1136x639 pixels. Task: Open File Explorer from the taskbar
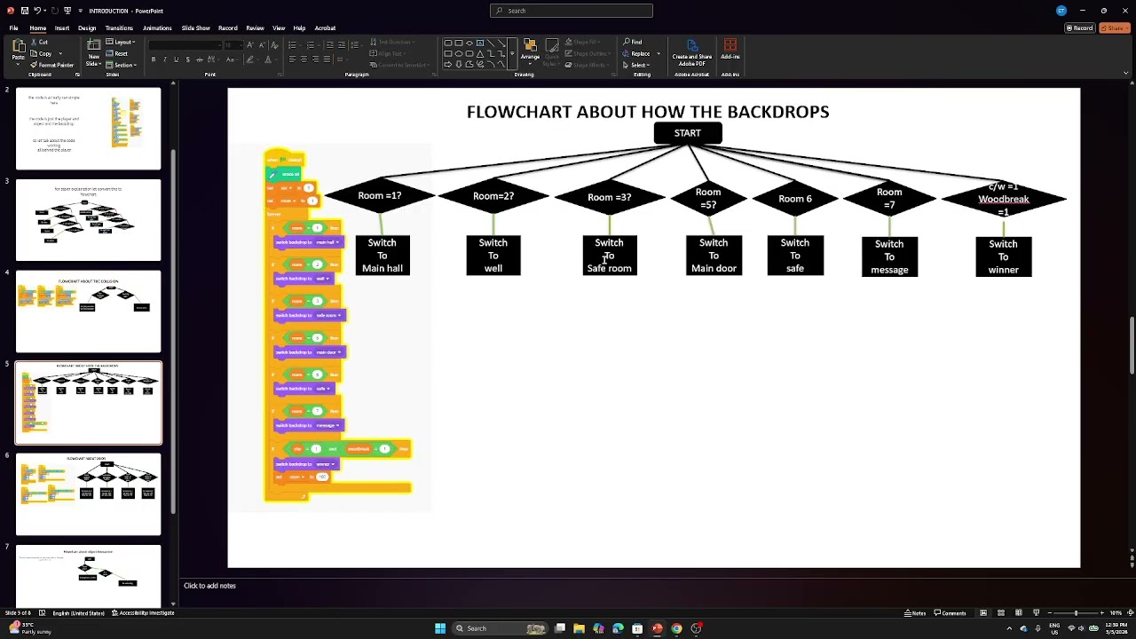point(579,628)
